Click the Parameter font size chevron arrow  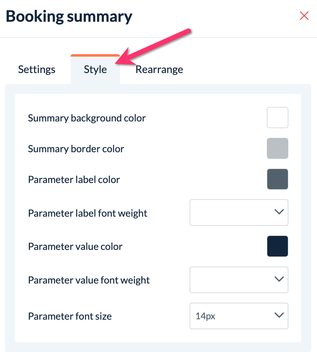(279, 316)
